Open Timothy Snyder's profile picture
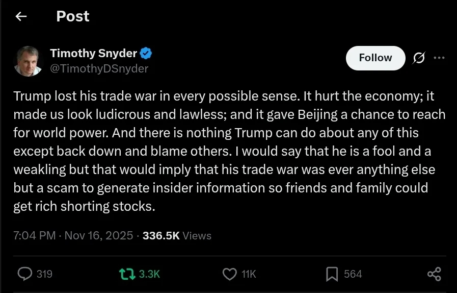 point(28,61)
